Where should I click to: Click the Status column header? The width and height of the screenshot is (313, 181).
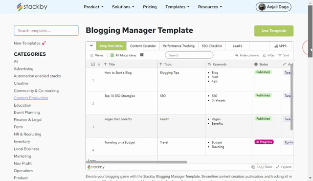267,64
